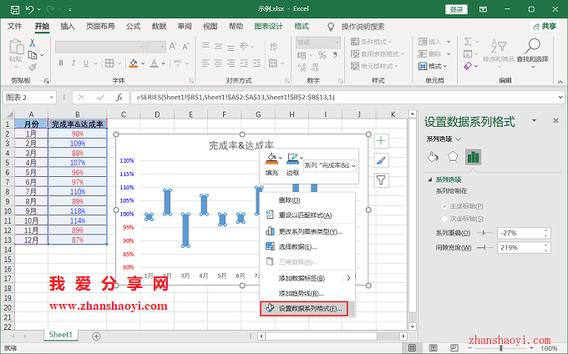Click the gap width slider
Image resolution: width=568 pixels, height=354 pixels.
tap(484, 248)
